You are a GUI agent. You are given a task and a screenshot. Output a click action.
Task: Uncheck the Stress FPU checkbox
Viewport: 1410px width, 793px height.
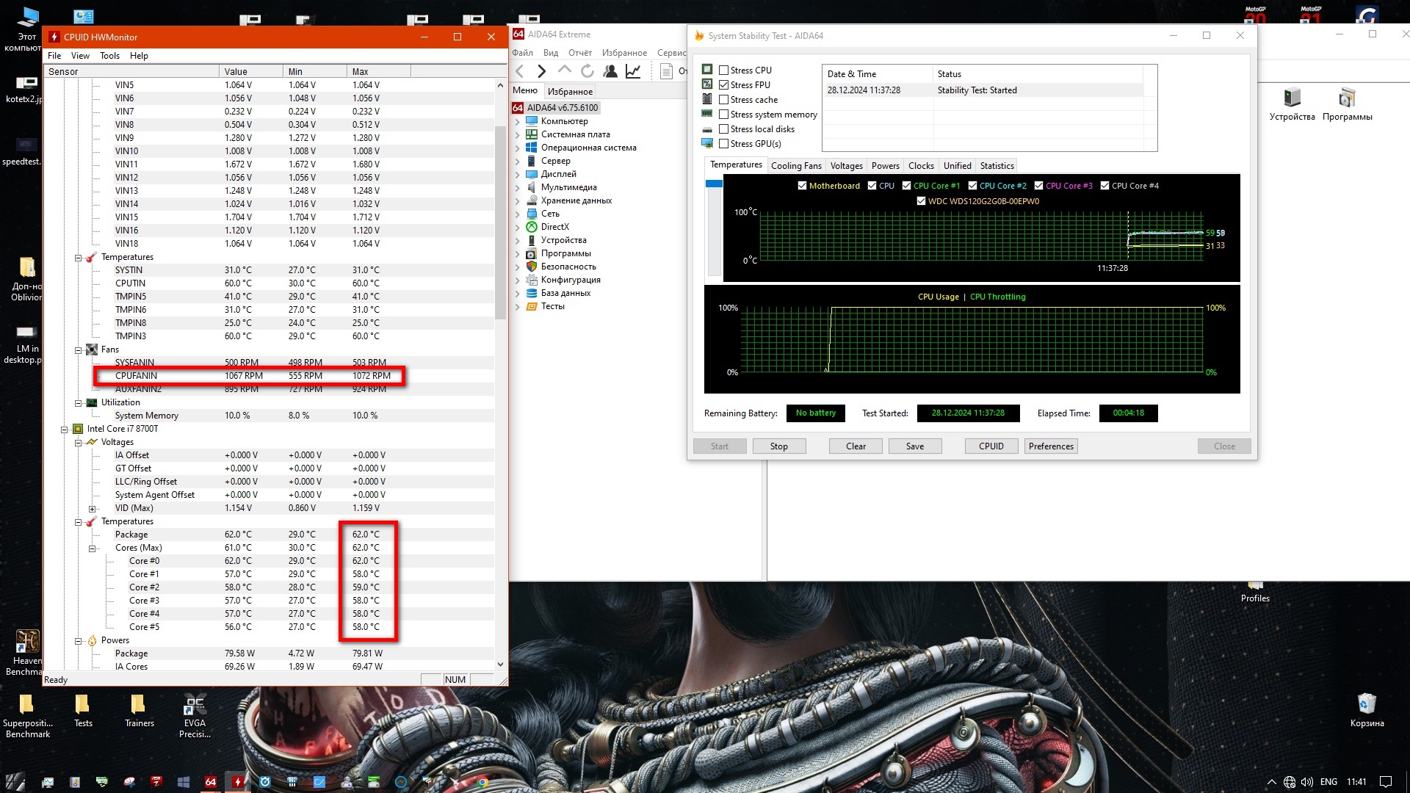tap(724, 85)
